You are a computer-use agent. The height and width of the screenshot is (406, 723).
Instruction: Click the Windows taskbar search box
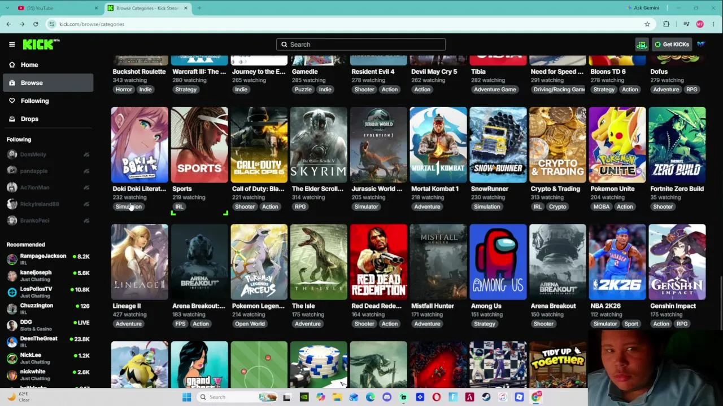237,397
